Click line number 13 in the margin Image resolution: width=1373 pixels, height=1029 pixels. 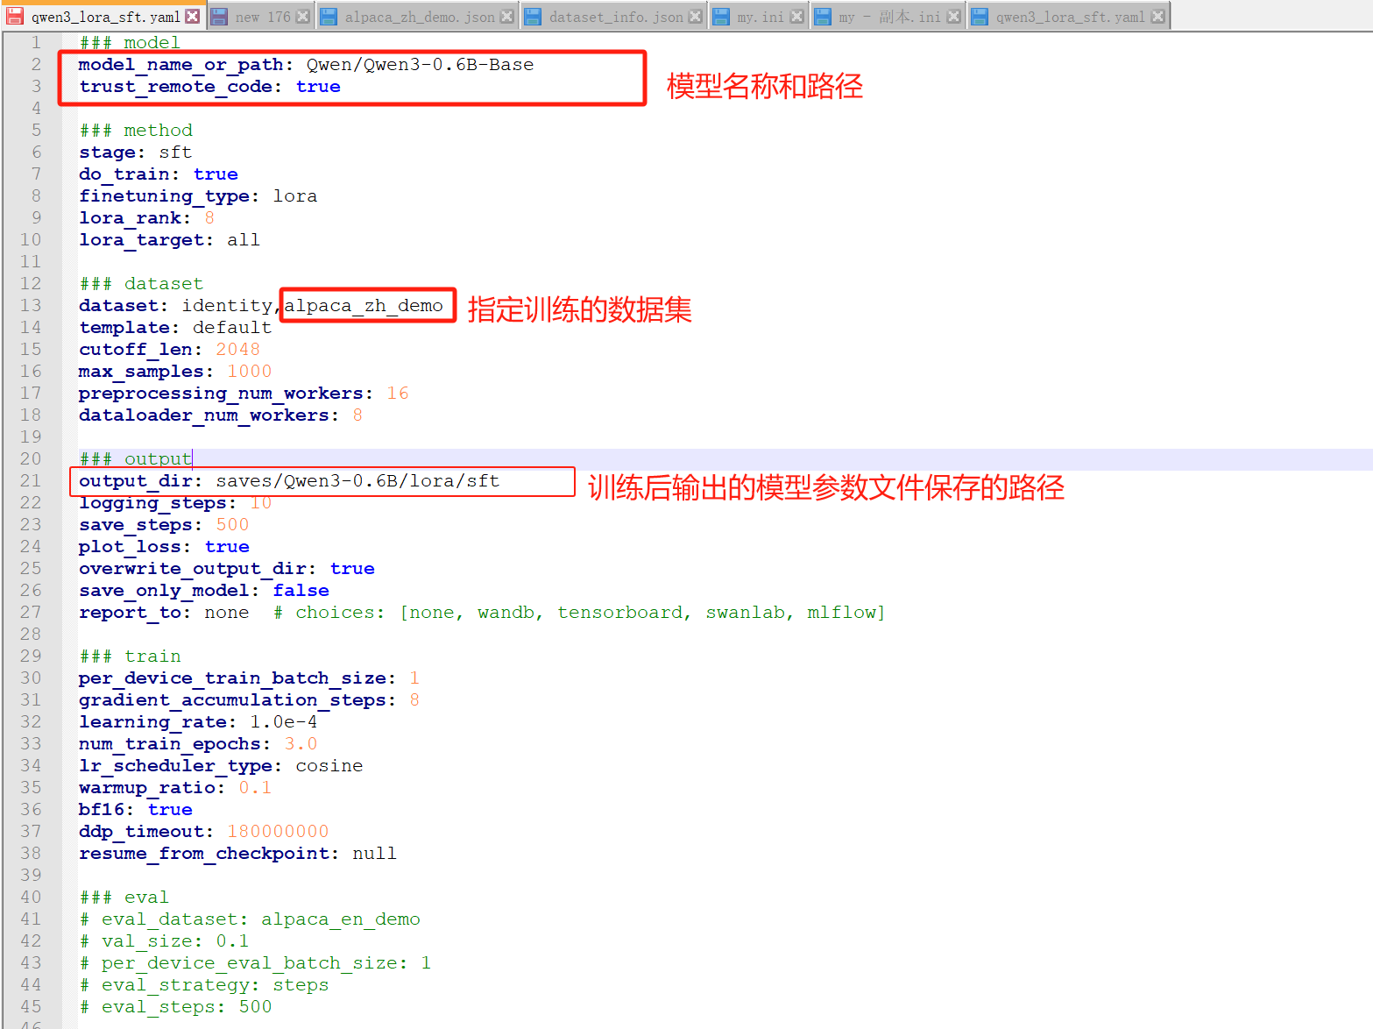pos(31,305)
